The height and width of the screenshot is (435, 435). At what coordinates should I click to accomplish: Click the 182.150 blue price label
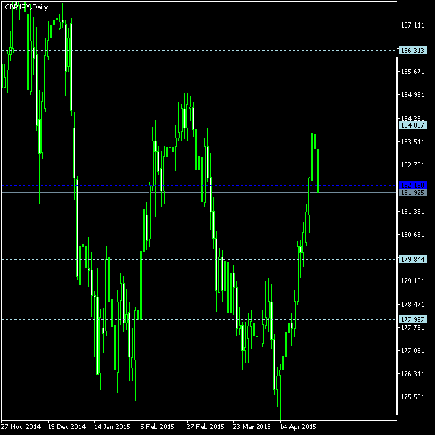(x=413, y=185)
